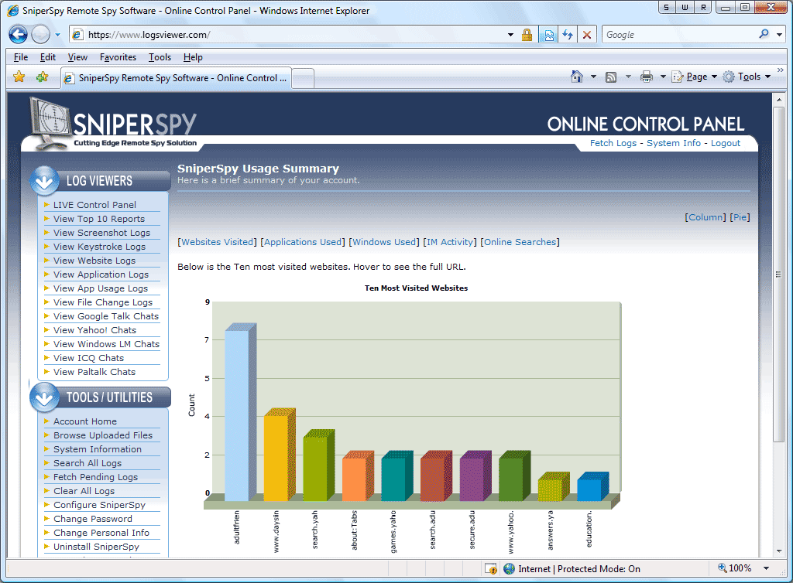This screenshot has height=583, width=793.
Task: Open View Website Logs
Action: [x=94, y=261]
